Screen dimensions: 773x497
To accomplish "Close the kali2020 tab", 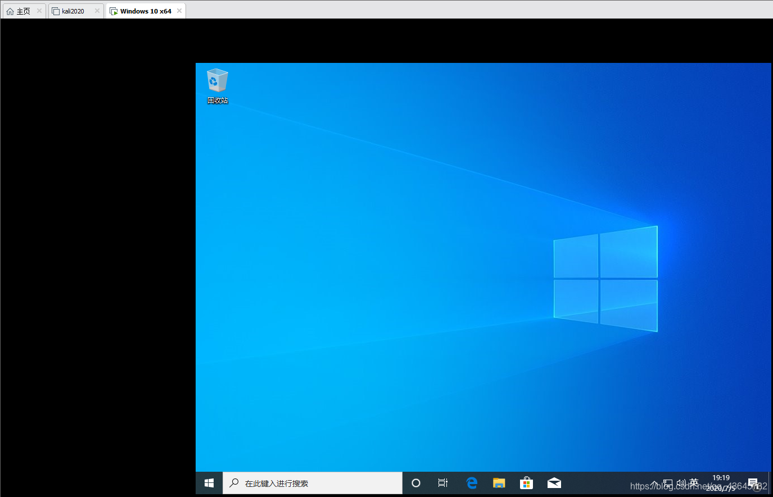I will [97, 11].
